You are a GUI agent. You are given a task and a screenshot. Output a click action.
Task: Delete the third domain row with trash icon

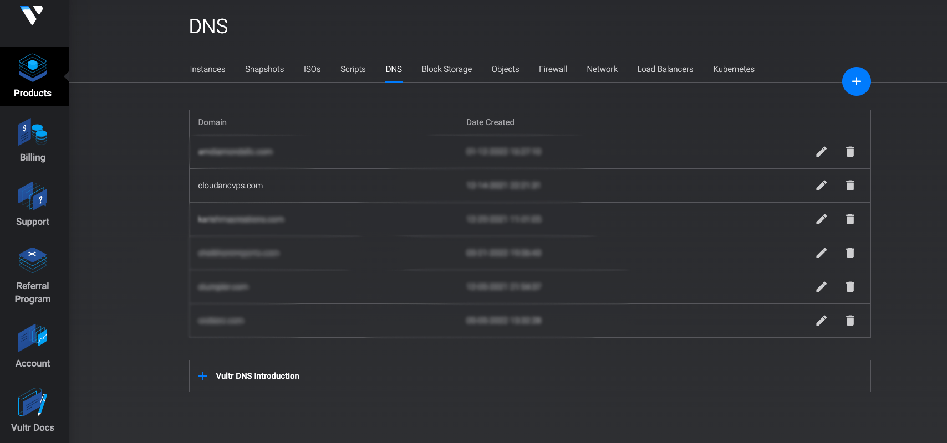pyautogui.click(x=850, y=219)
